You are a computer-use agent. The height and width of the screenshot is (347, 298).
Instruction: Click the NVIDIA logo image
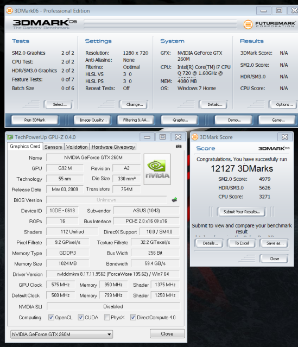pos(157,169)
